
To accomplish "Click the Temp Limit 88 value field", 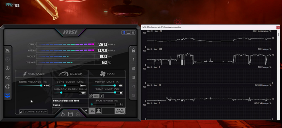I will pos(119,93).
